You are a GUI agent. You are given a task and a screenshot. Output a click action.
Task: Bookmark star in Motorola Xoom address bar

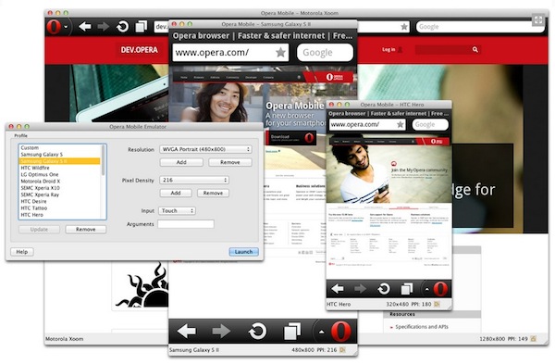(404, 27)
